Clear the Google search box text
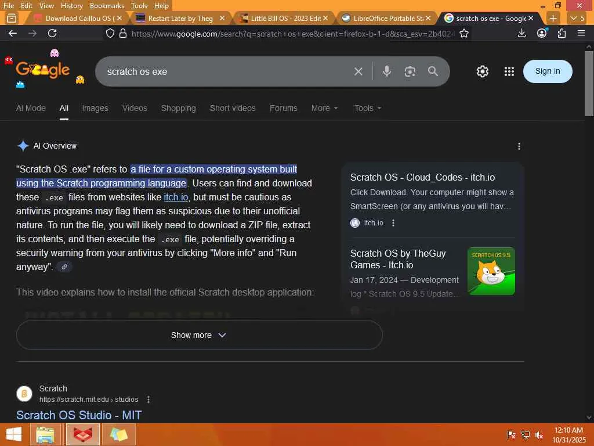Image resolution: width=594 pixels, height=446 pixels. 358,71
